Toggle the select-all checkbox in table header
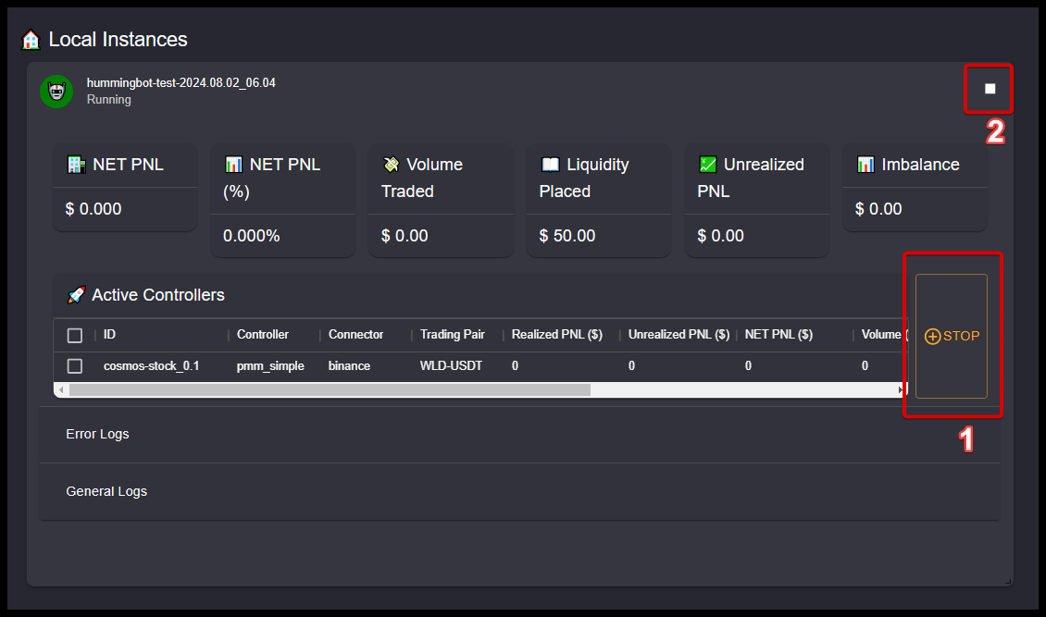 pyautogui.click(x=75, y=335)
